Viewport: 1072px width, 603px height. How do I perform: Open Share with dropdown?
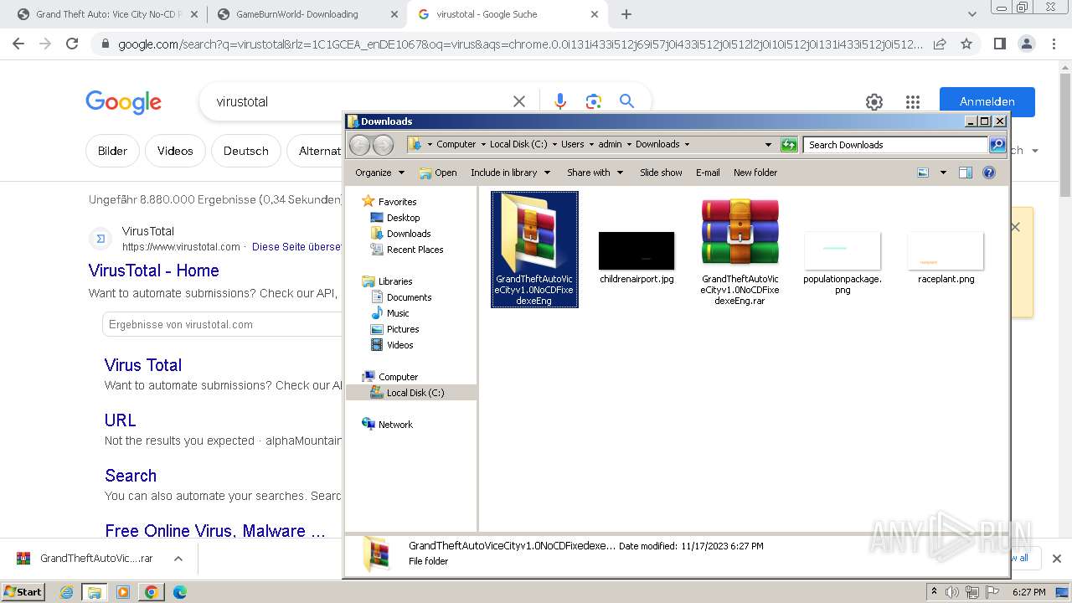[x=595, y=173]
